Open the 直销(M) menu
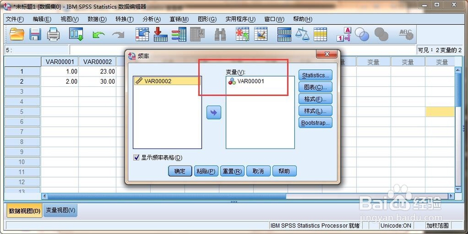468x234 pixels. [179, 19]
